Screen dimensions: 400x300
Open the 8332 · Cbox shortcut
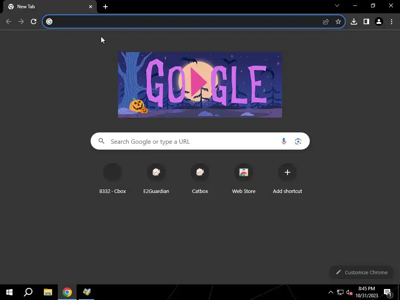point(112,179)
